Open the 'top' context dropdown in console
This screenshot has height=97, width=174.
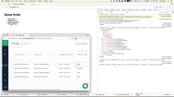pos(104,12)
